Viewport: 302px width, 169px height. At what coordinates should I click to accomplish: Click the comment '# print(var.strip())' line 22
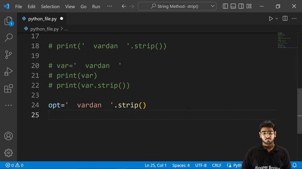89,85
